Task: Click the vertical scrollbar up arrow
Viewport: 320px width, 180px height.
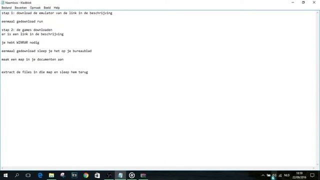Action: tap(318, 12)
